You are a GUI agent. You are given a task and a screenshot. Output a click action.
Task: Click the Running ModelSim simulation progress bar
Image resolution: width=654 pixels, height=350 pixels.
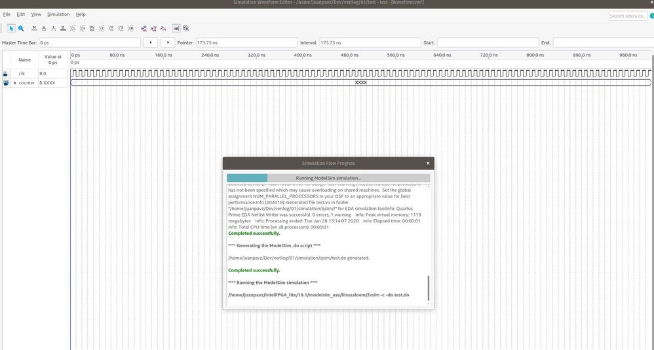[328, 178]
